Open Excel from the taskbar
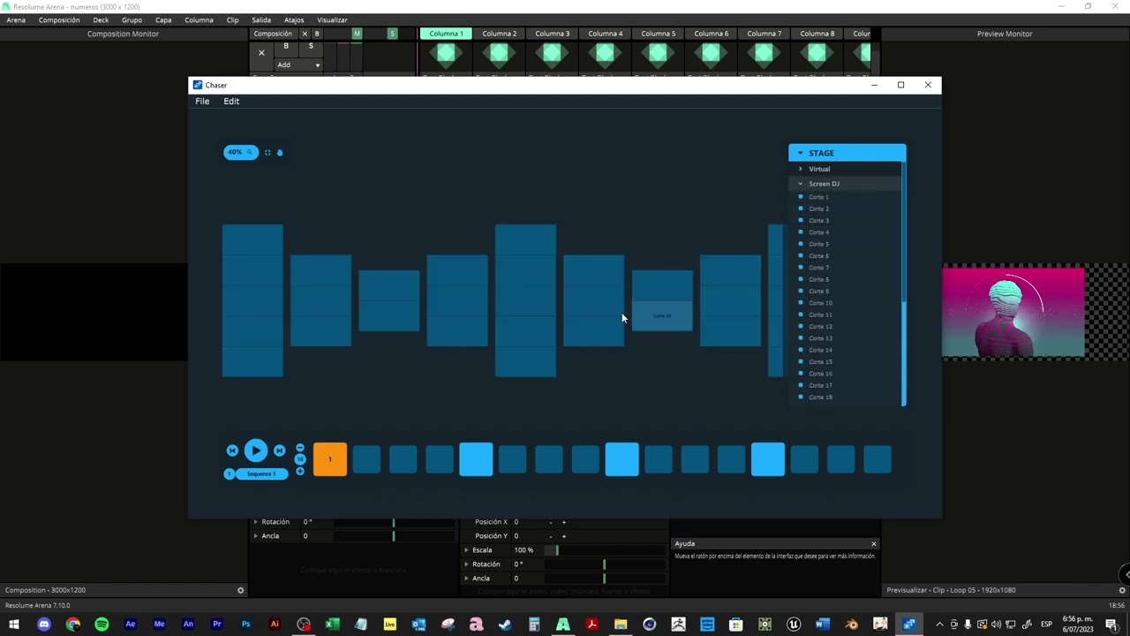The width and height of the screenshot is (1130, 636). pyautogui.click(x=332, y=625)
